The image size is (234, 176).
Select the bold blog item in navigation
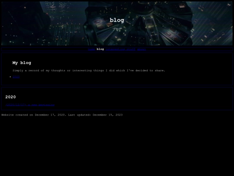point(100,49)
